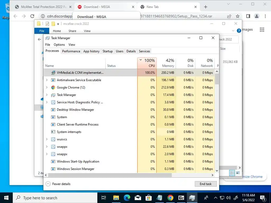The image size is (271, 203).
Task: Click the System interrupts process icon
Action: click(53, 132)
